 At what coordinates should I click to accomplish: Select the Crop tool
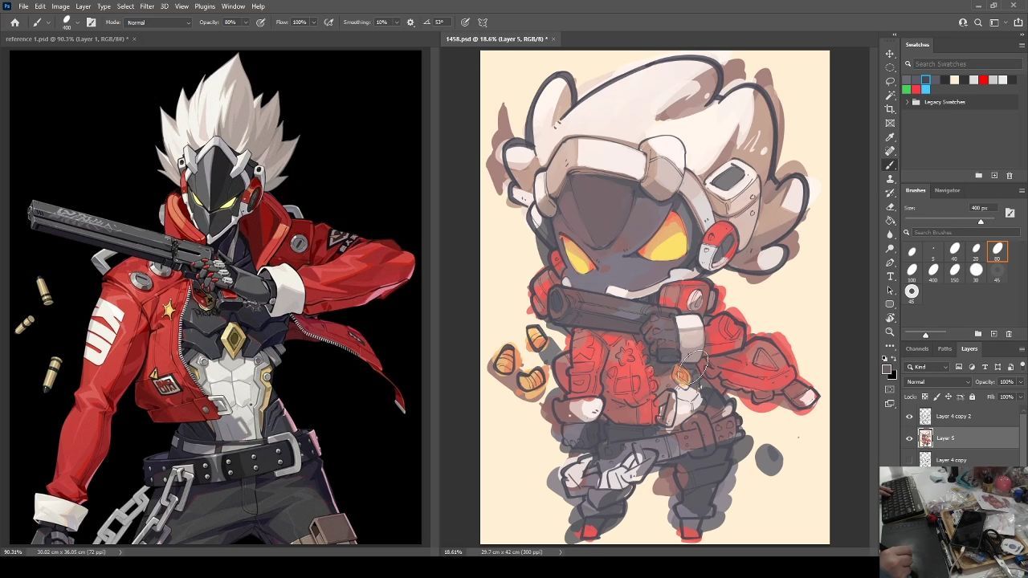point(890,109)
